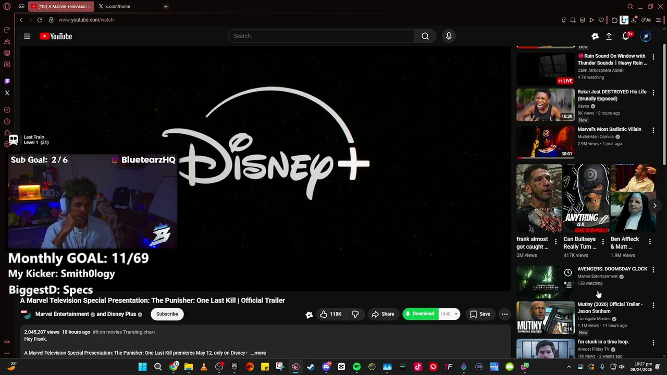Click the search magnifier button
This screenshot has height=375, width=667.
click(x=425, y=36)
